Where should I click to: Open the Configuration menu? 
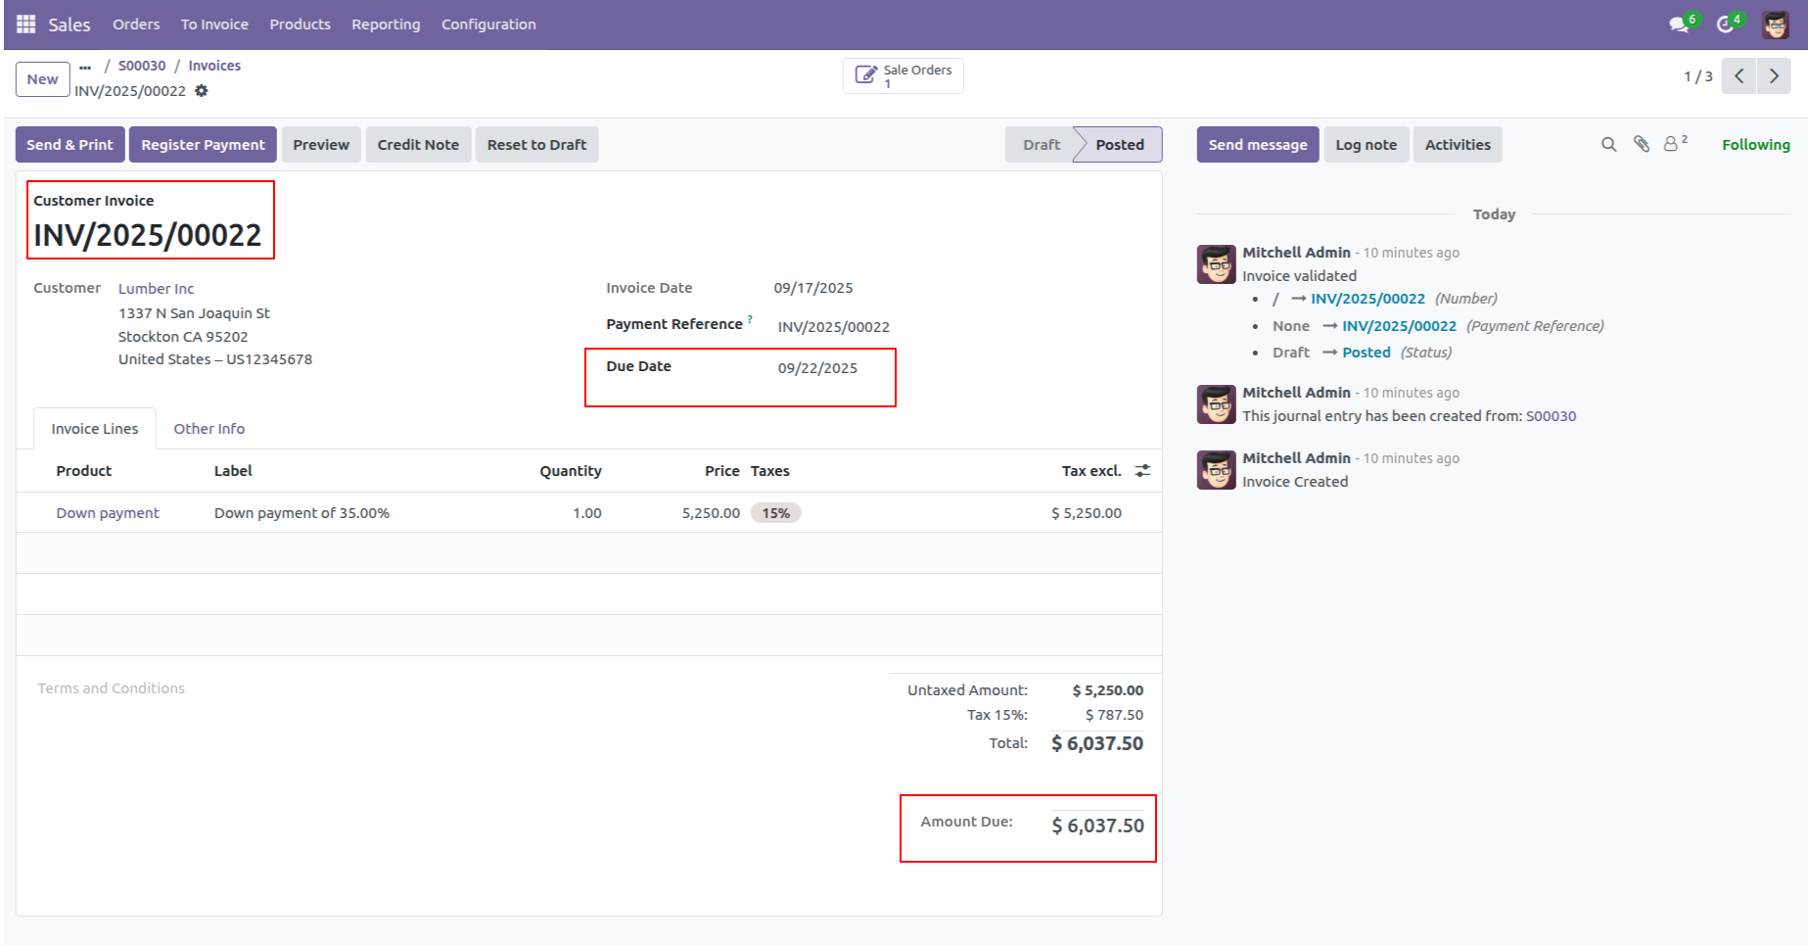(488, 24)
